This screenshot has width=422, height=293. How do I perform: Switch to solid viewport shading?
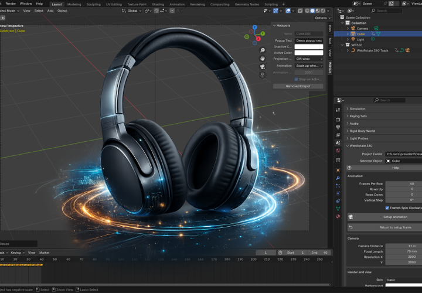312,11
